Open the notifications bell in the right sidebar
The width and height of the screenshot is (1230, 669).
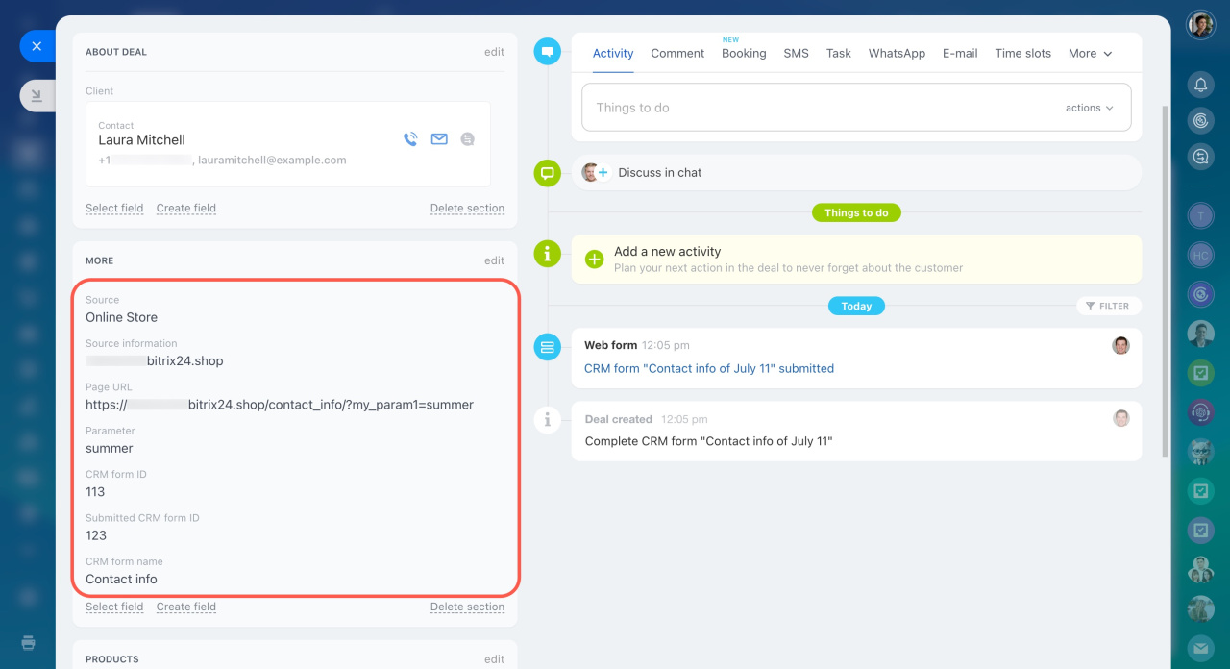1200,86
